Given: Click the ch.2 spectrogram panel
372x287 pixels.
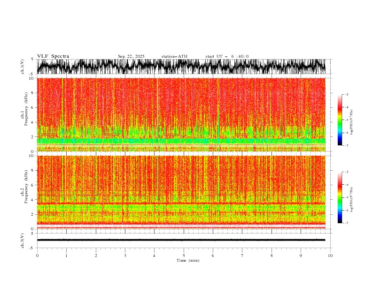Looking at the screenshot, I should click(181, 192).
